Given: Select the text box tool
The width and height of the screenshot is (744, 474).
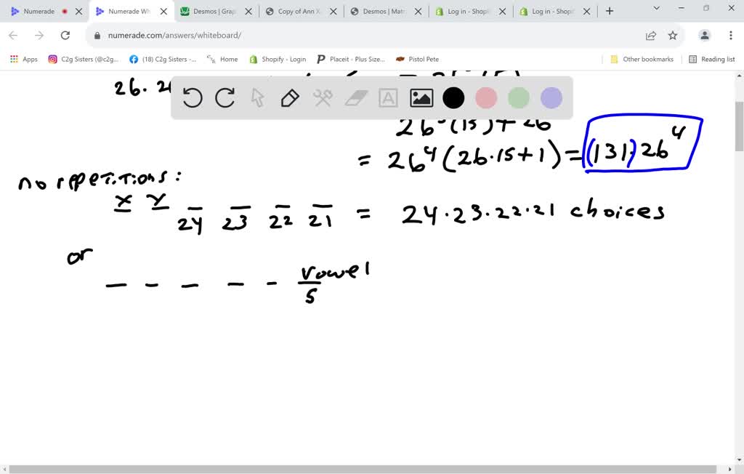Looking at the screenshot, I should tap(388, 98).
